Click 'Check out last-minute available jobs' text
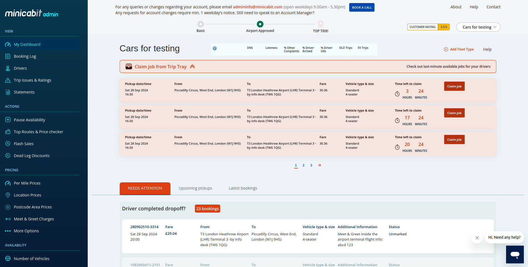The width and height of the screenshot is (528, 267). point(448,67)
